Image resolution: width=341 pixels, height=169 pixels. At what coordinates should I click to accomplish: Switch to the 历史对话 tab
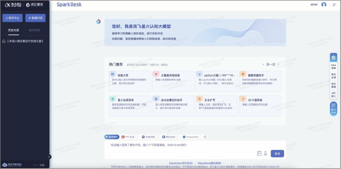click(x=13, y=30)
